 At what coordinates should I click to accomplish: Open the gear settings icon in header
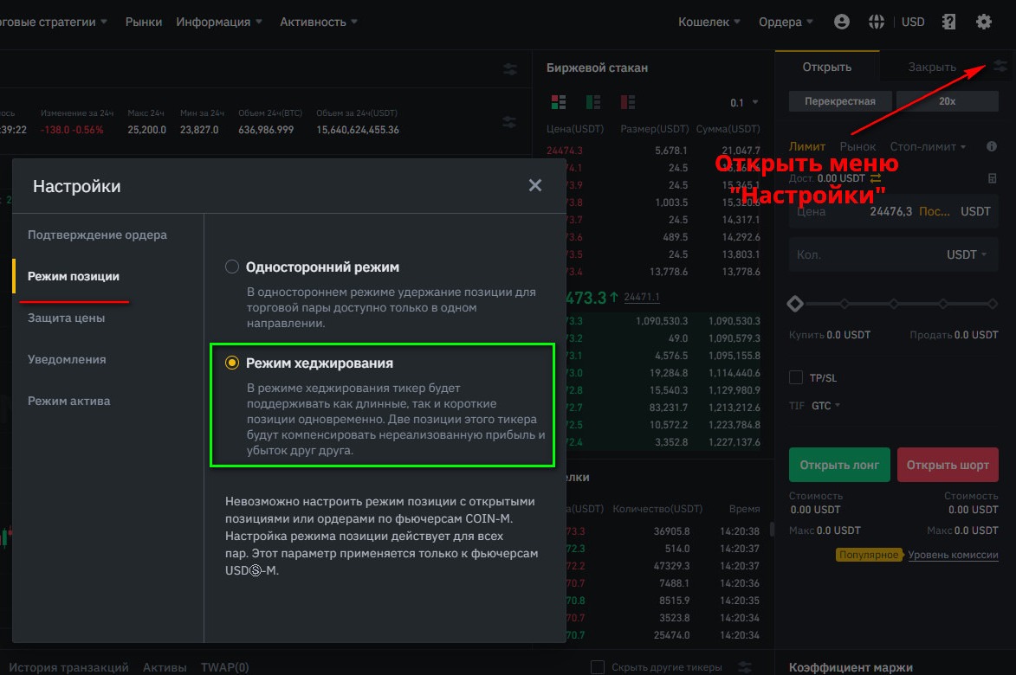[x=984, y=22]
